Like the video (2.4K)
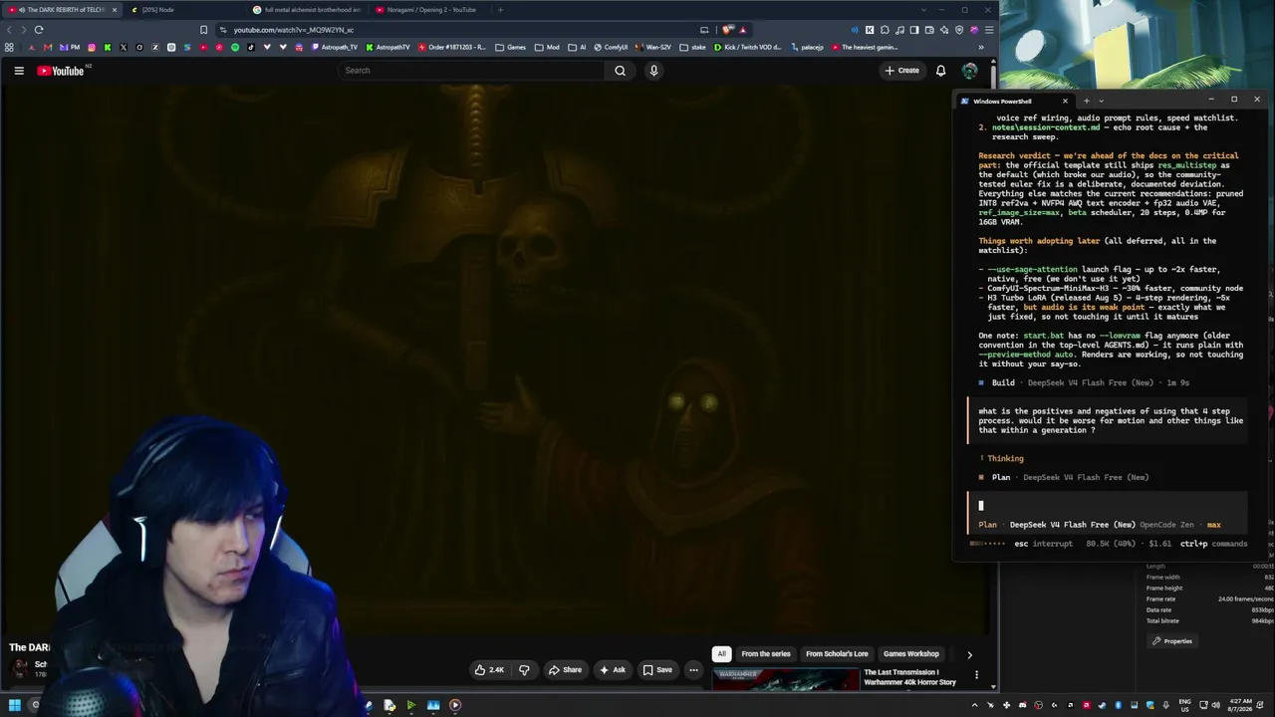The height and width of the screenshot is (717, 1275). click(x=489, y=670)
